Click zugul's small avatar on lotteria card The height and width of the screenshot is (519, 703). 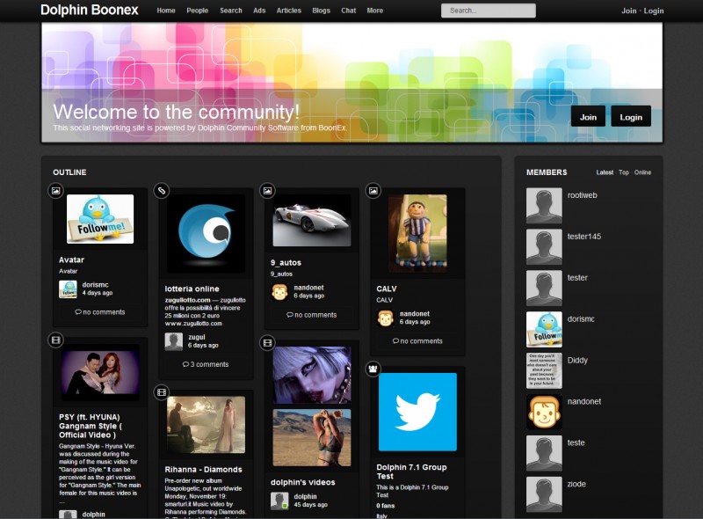click(x=174, y=341)
